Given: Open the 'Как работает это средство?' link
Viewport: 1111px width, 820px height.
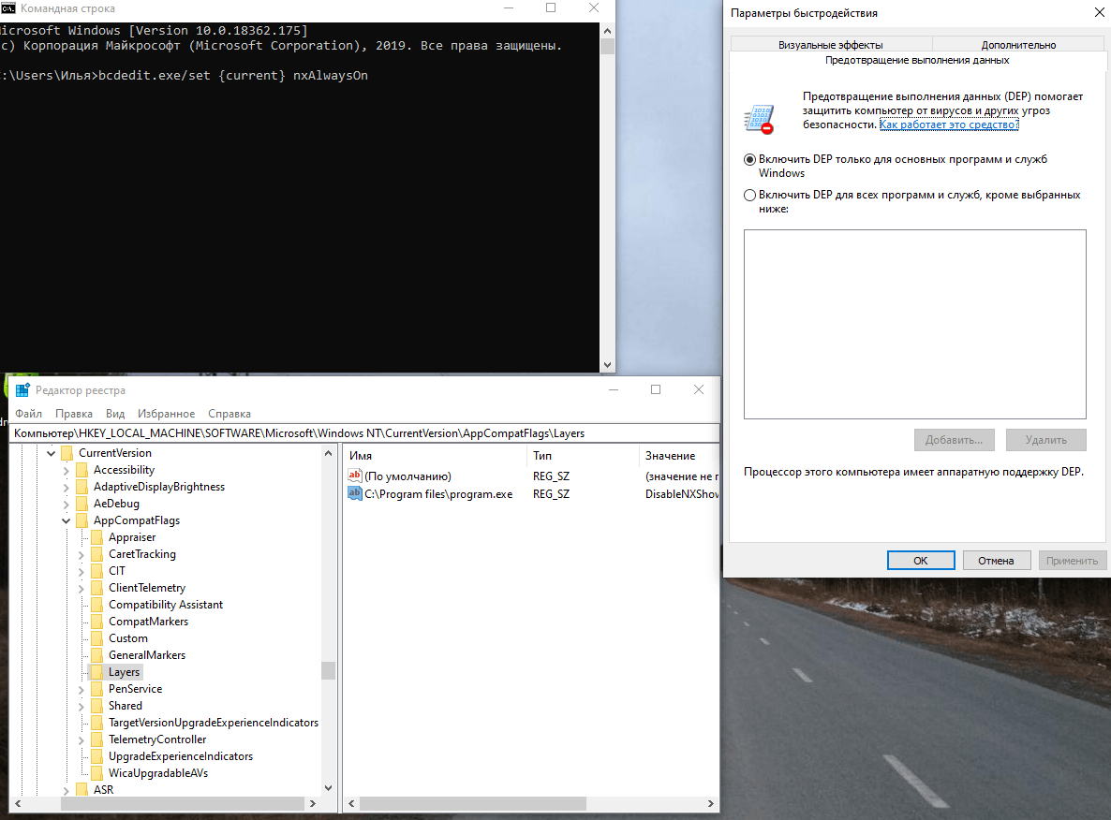Looking at the screenshot, I should (948, 124).
